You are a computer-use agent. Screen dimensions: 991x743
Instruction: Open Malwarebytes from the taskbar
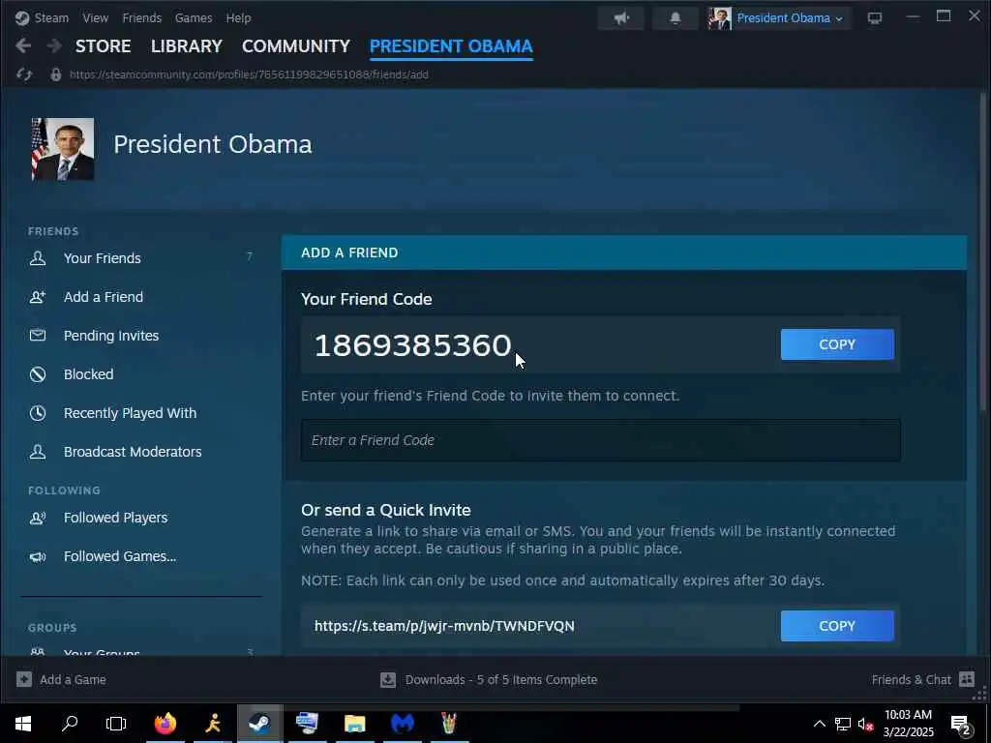402,724
